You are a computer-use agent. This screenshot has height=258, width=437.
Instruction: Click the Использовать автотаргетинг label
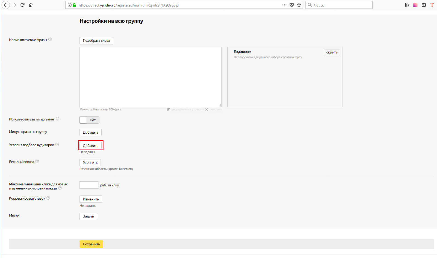[32, 119]
